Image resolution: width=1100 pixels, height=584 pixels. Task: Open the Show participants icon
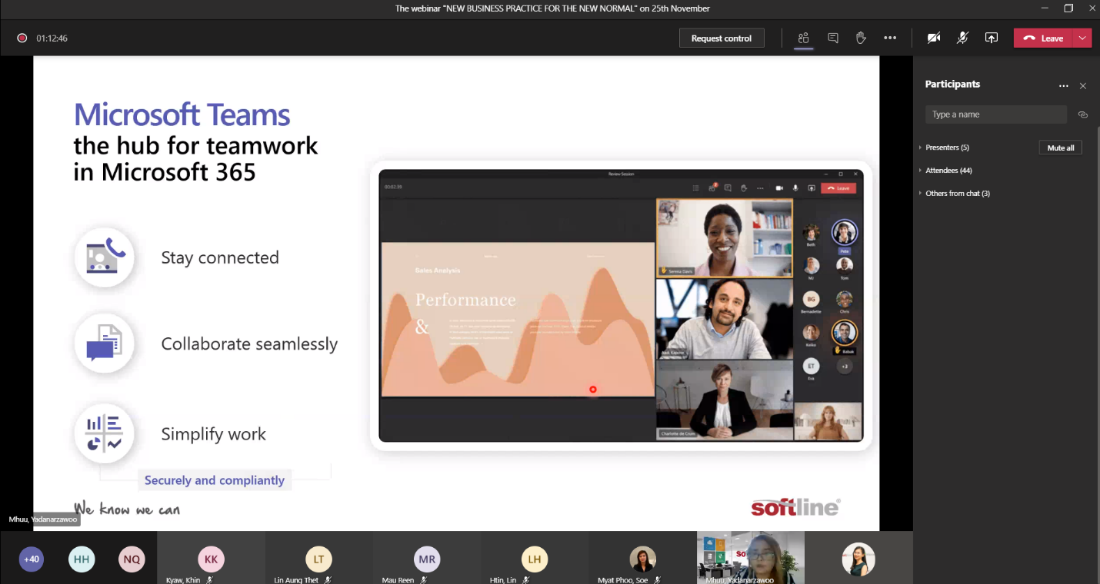click(x=804, y=38)
